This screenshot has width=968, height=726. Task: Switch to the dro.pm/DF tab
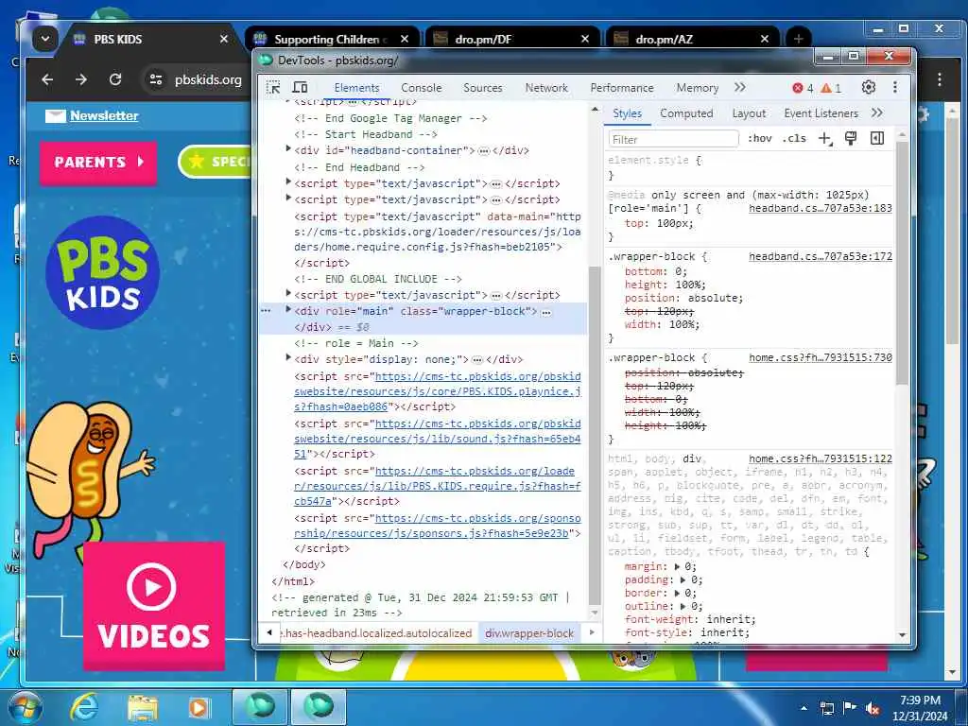tap(512, 39)
